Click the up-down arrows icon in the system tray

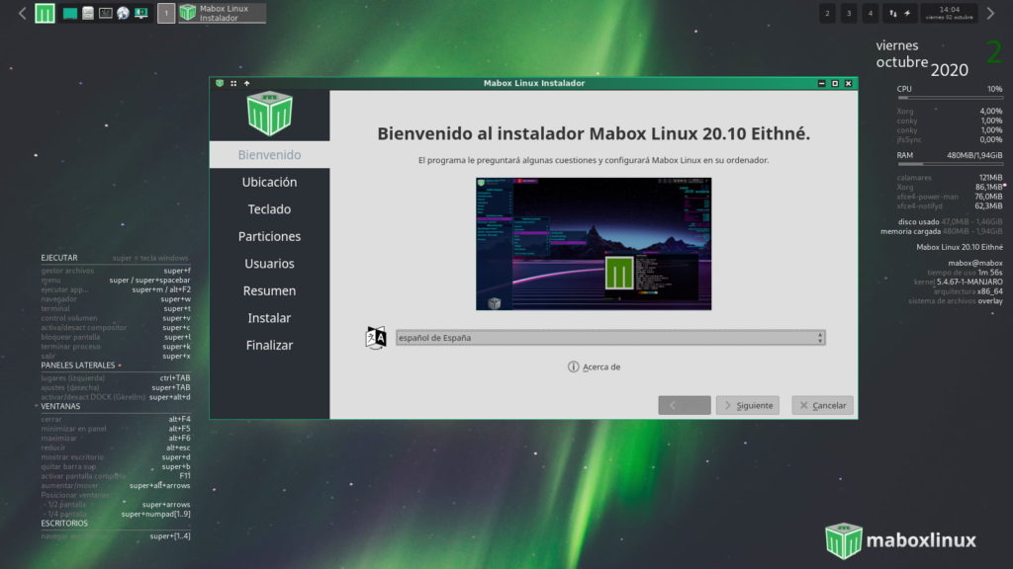point(892,13)
